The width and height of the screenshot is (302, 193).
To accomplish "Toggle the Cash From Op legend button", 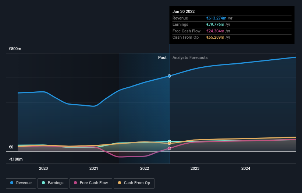I will tap(134, 183).
